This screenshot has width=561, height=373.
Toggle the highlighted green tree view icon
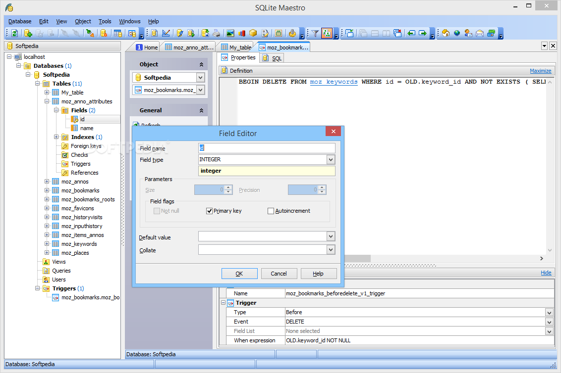[x=327, y=33]
